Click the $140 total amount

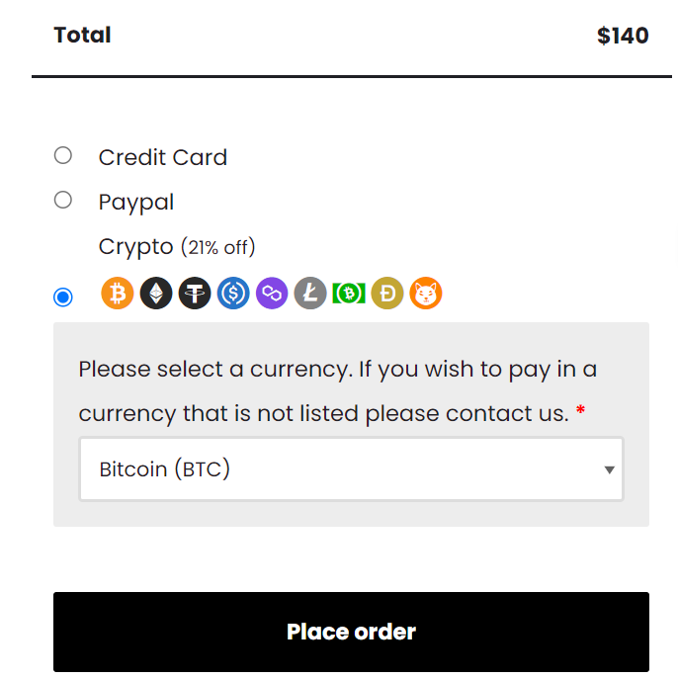click(623, 36)
